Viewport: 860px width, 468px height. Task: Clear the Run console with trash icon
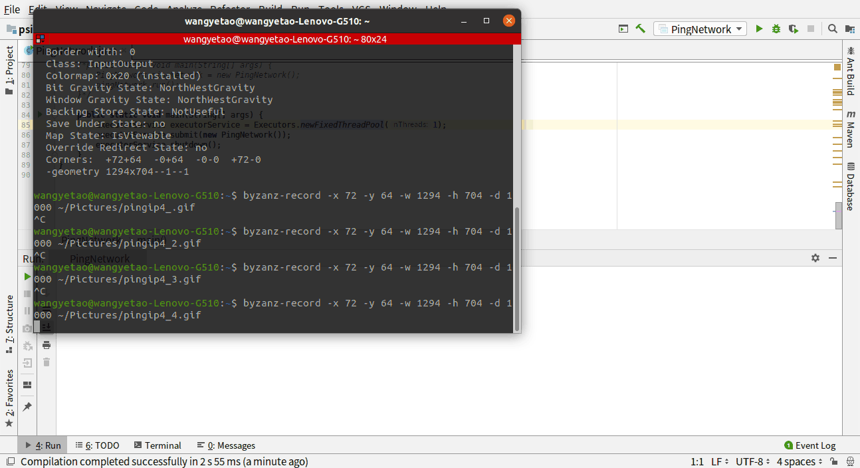tap(47, 362)
